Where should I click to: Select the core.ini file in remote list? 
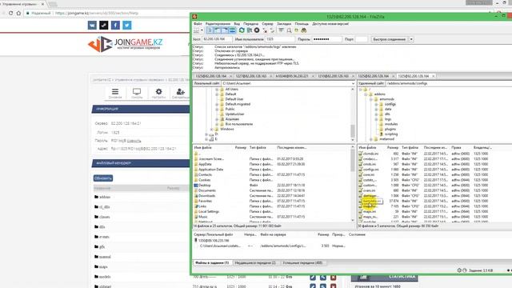coord(369,174)
